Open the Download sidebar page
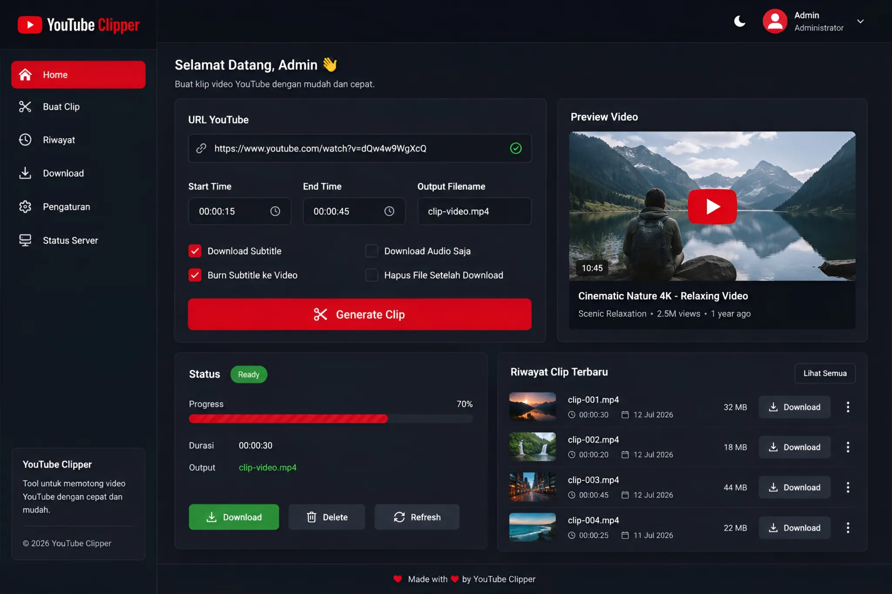 (x=78, y=173)
